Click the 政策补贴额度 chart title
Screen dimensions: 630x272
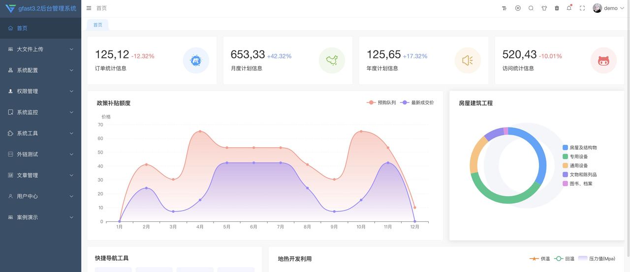114,103
